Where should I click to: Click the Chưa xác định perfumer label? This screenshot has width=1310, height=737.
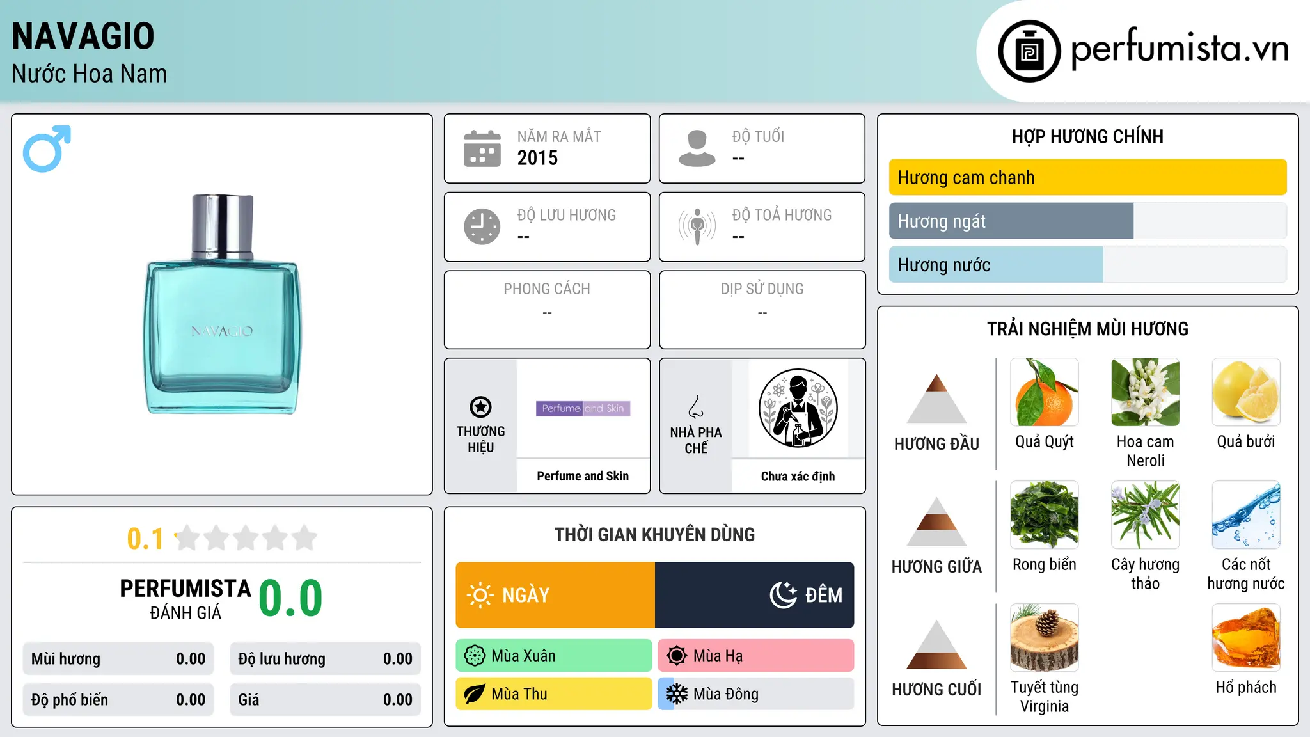pyautogui.click(x=798, y=476)
